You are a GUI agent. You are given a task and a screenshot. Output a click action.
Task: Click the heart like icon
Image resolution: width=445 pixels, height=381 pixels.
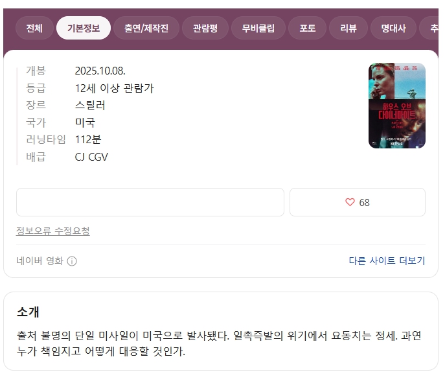(x=350, y=202)
